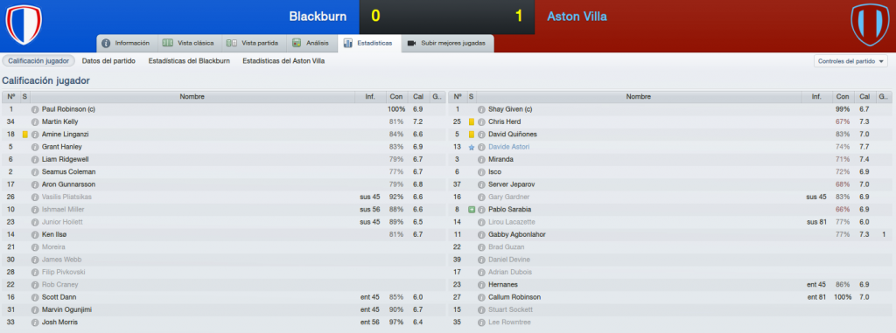Screen dimensions: 896x333
Task: Click the star icon beside Davide Astori
Action: [472, 147]
